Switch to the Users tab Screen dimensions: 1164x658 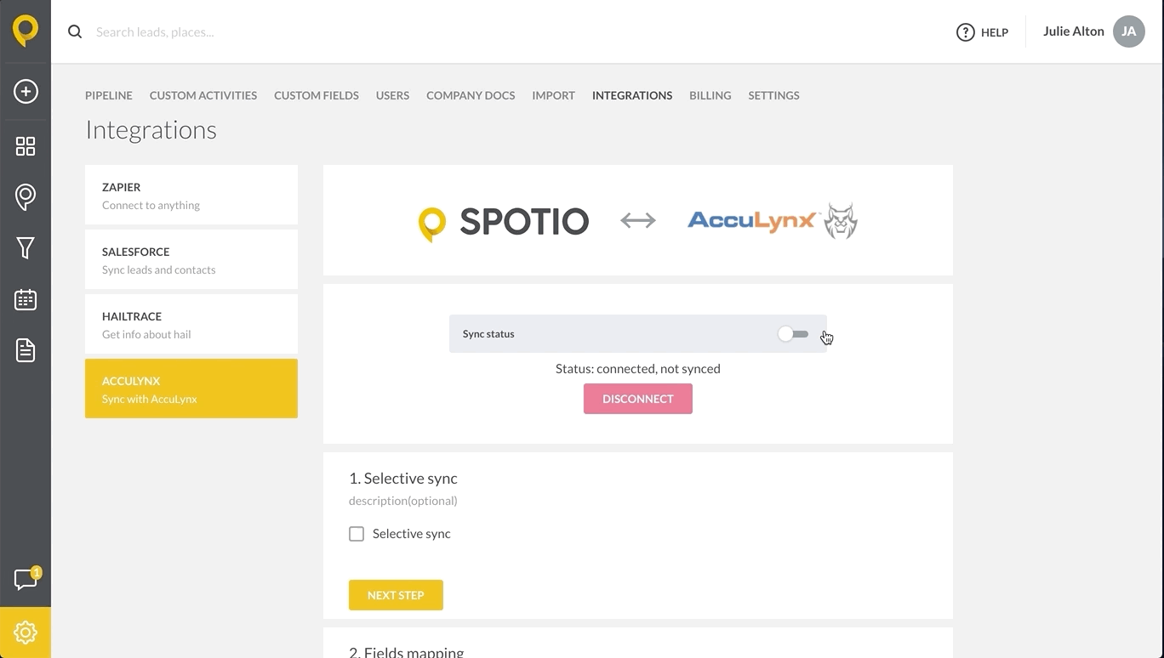(x=392, y=95)
